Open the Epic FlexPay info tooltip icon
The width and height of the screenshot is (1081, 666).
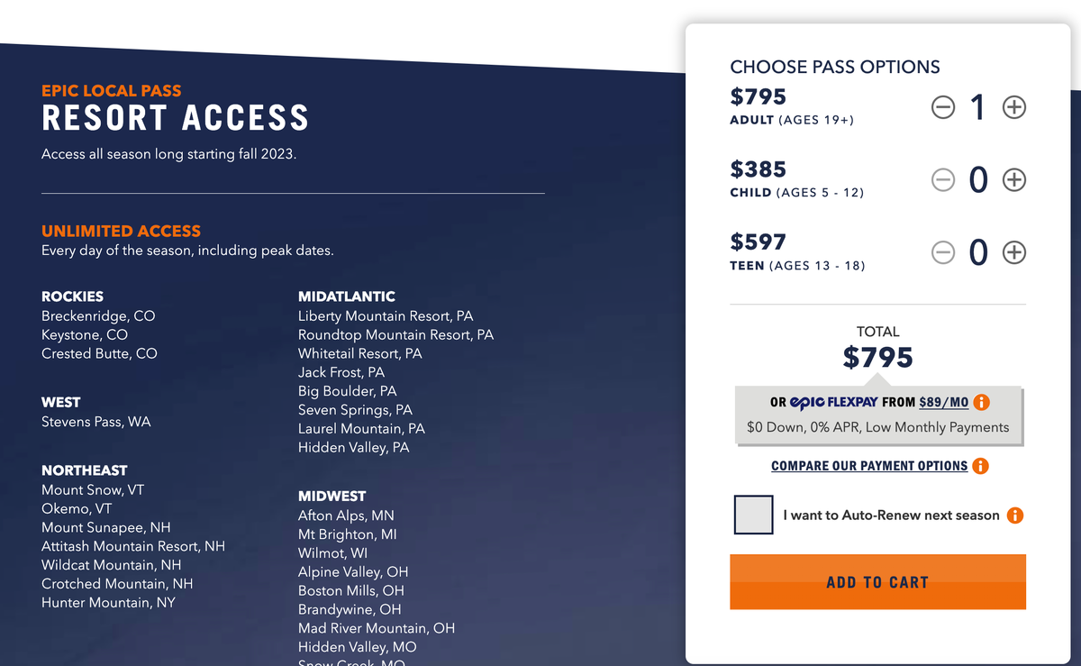pos(981,402)
